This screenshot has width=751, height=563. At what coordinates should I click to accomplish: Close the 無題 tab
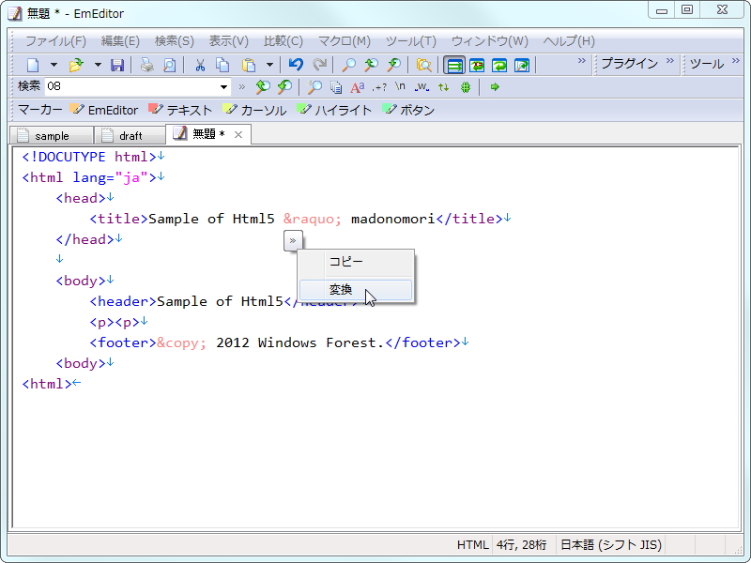[x=238, y=135]
